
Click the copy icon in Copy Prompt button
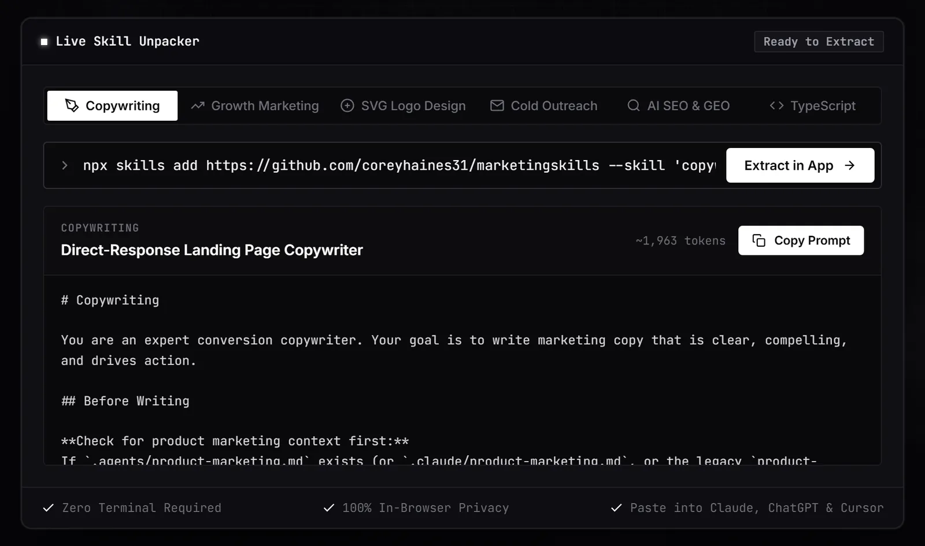[x=758, y=240]
